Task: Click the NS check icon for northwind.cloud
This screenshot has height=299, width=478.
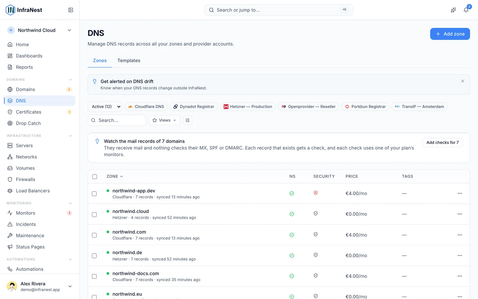Action: (x=292, y=214)
